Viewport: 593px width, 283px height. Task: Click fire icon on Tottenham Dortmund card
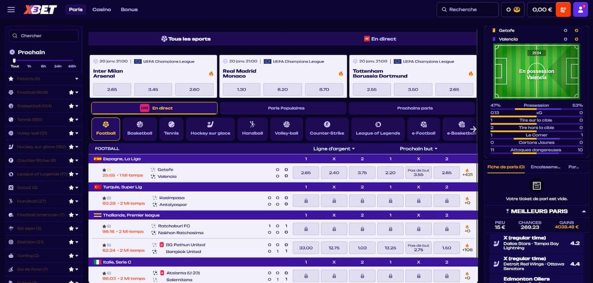471,74
